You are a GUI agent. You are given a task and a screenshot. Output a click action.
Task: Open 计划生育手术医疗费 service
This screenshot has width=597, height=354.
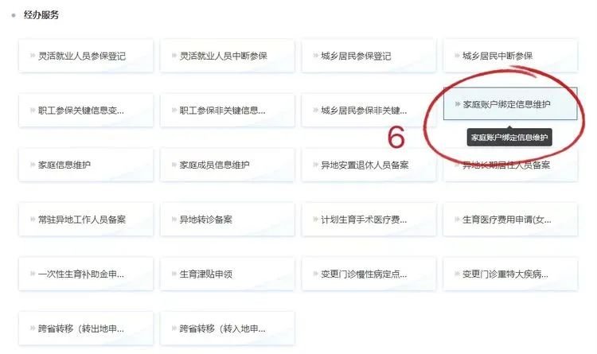tap(369, 220)
